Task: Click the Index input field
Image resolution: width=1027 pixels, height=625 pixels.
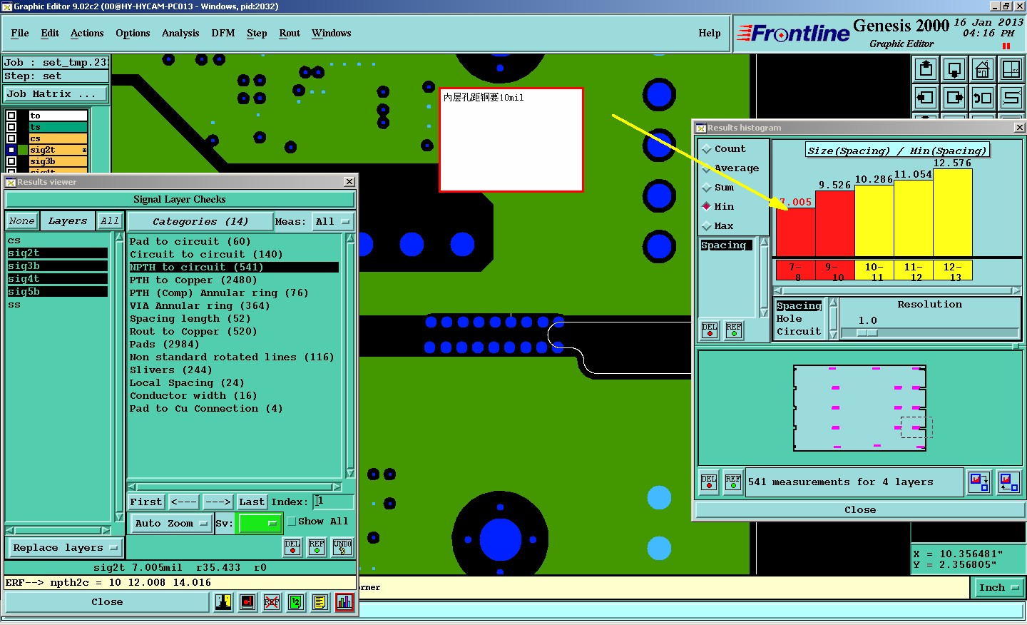Action: tap(334, 502)
